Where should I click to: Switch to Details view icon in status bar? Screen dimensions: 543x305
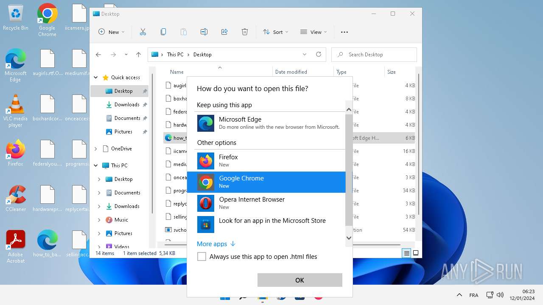[406, 253]
